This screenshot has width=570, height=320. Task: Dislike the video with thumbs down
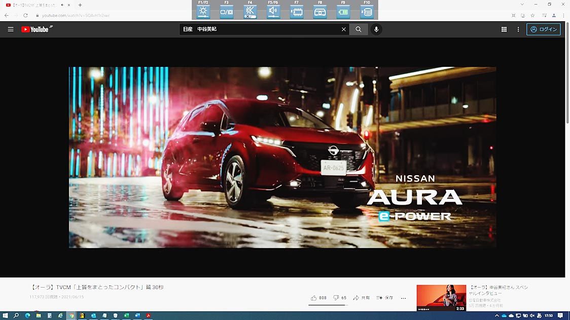336,298
